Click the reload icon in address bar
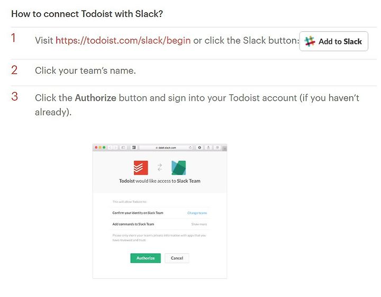 tap(190, 148)
